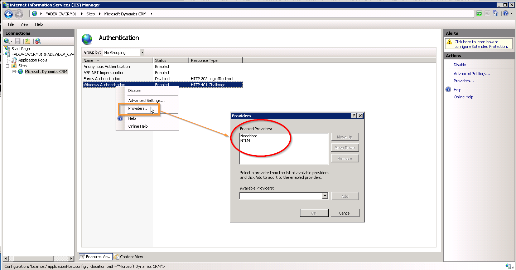Click the greyed Stop icon beside Refresh

click(487, 14)
